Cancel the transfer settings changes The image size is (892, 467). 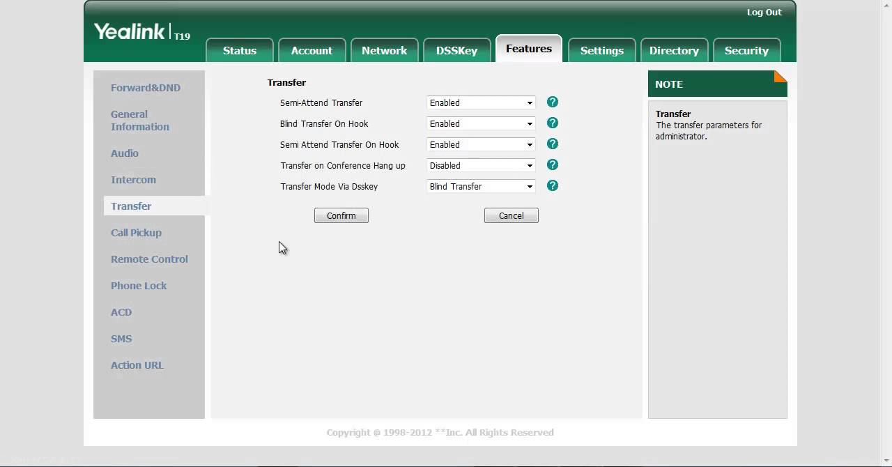pos(512,215)
